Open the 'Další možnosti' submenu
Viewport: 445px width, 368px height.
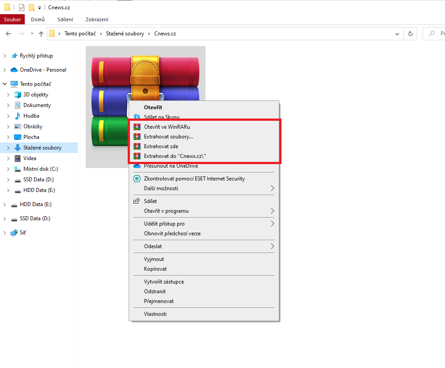pyautogui.click(x=204, y=188)
